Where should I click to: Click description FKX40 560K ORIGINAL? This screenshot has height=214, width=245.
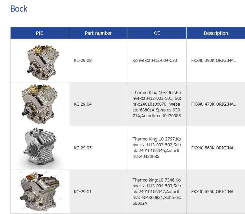pos(213,148)
